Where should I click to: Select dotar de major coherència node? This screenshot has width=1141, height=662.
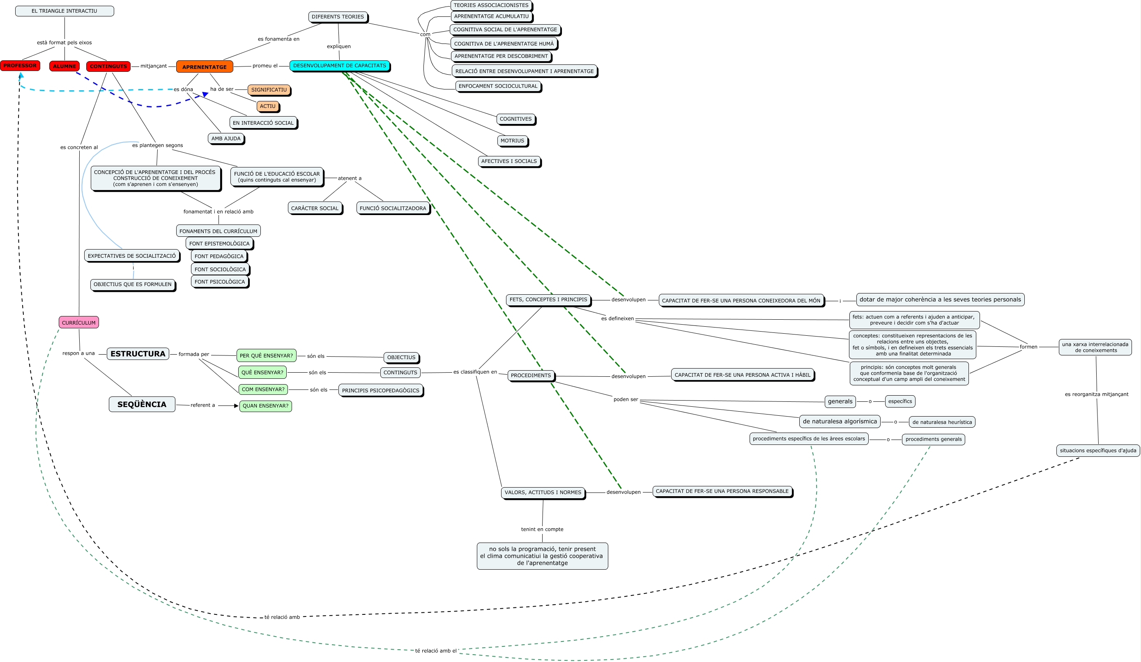(x=940, y=300)
